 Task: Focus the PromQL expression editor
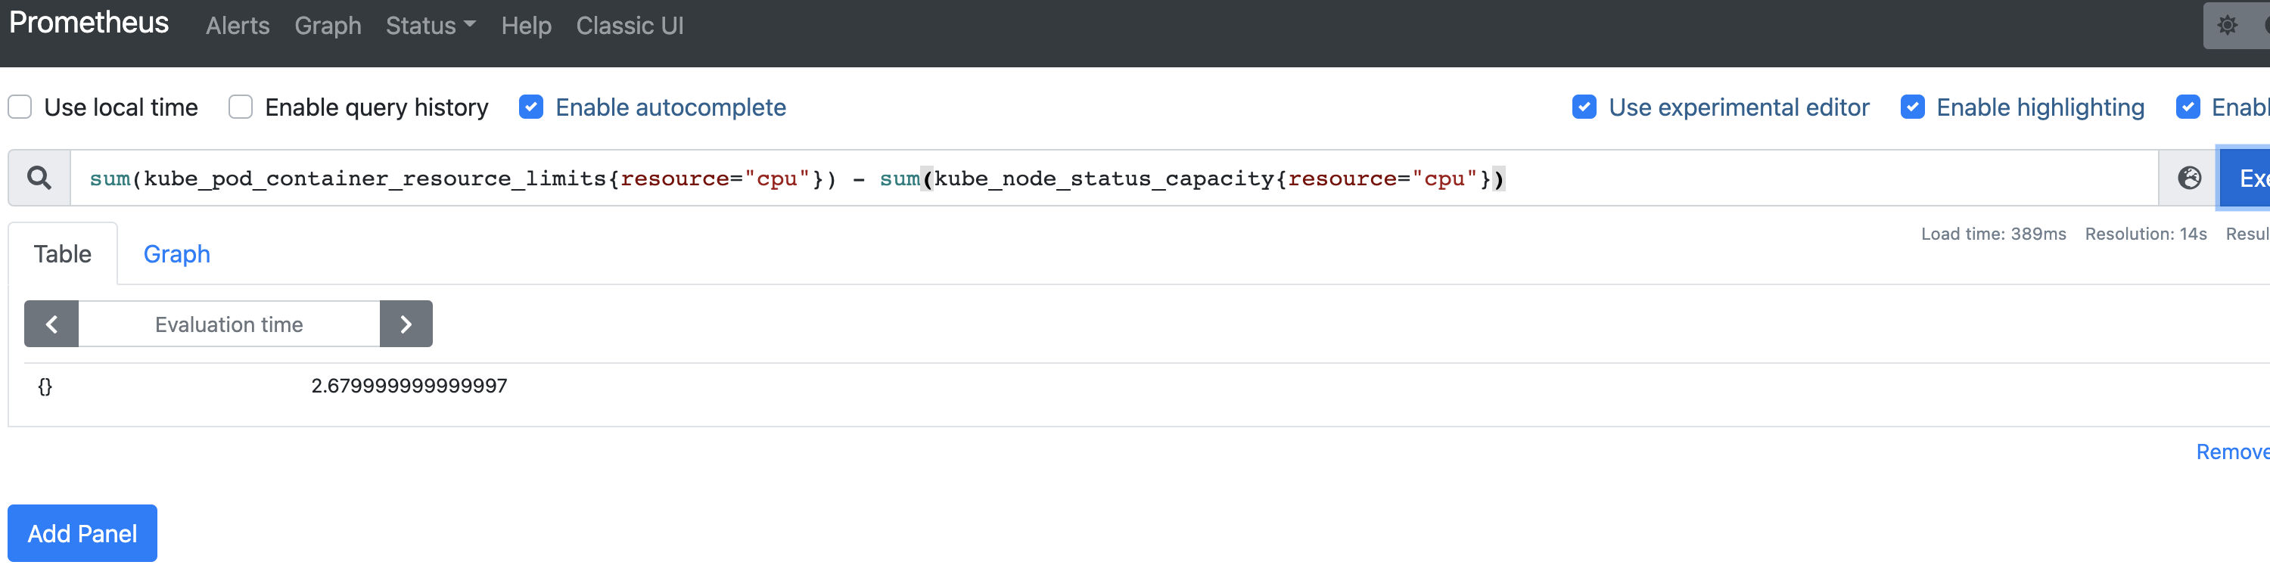pyautogui.click(x=1114, y=178)
